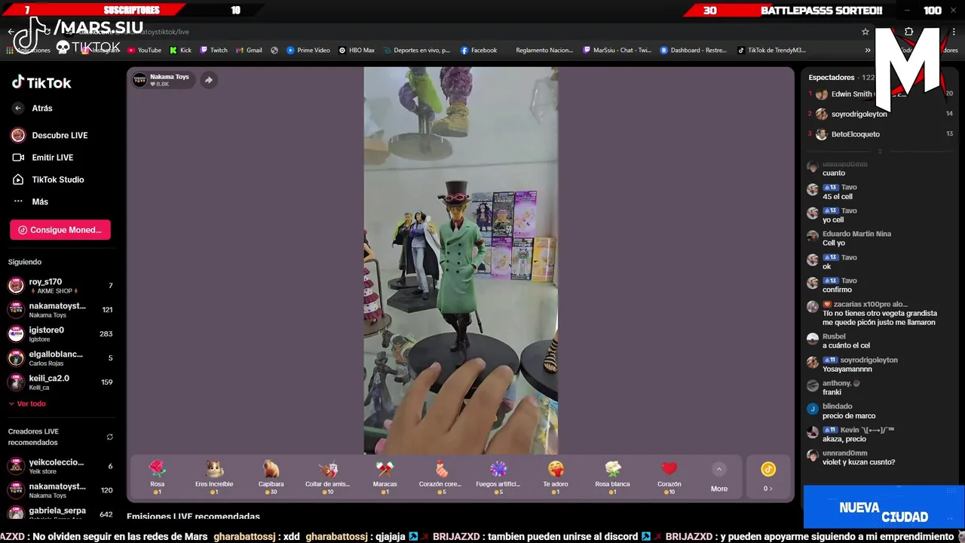Open TikTok Studio in sidebar
The image size is (965, 543).
[x=47, y=179]
